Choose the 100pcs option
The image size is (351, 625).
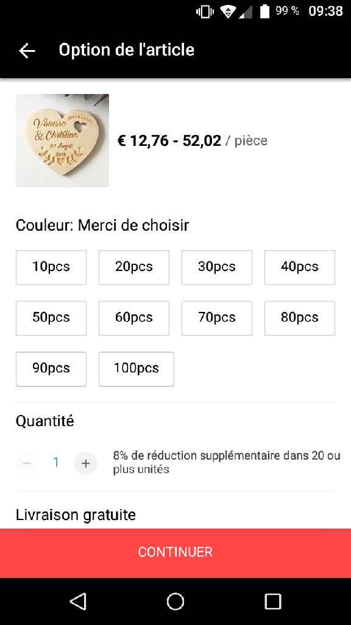tap(136, 369)
